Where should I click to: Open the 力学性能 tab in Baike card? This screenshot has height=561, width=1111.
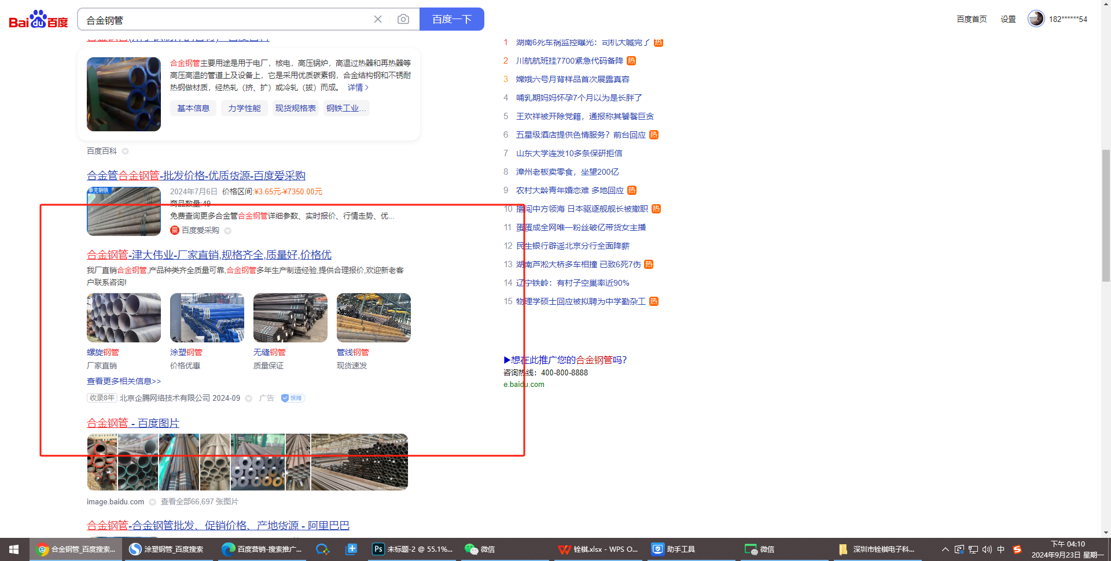click(244, 108)
